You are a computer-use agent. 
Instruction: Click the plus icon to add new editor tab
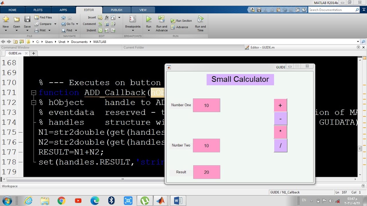click(x=34, y=53)
